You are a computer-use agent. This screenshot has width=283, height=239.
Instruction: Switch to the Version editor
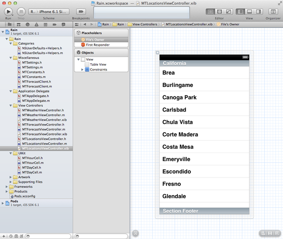pos(228,12)
